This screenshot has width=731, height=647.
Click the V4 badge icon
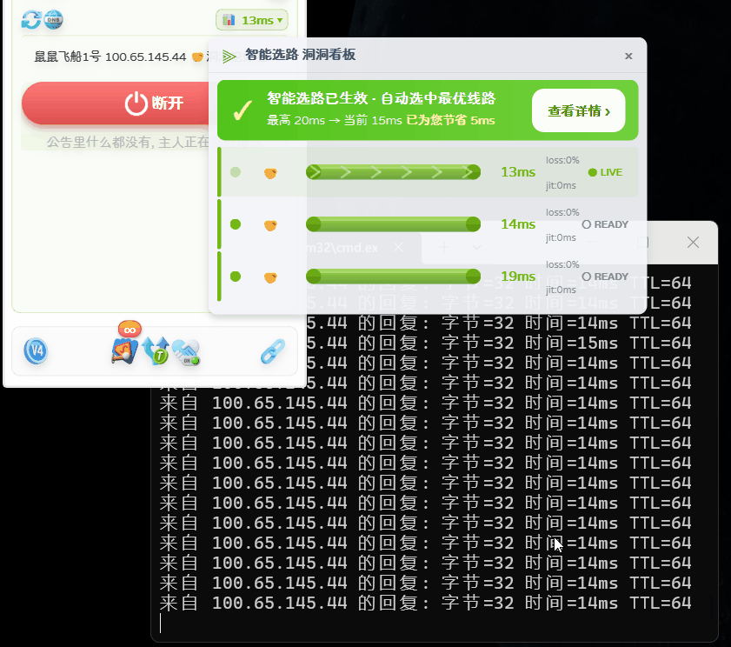pyautogui.click(x=36, y=350)
